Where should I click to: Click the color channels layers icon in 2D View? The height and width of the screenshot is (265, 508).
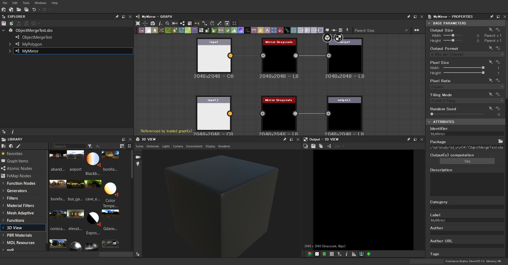click(309, 254)
